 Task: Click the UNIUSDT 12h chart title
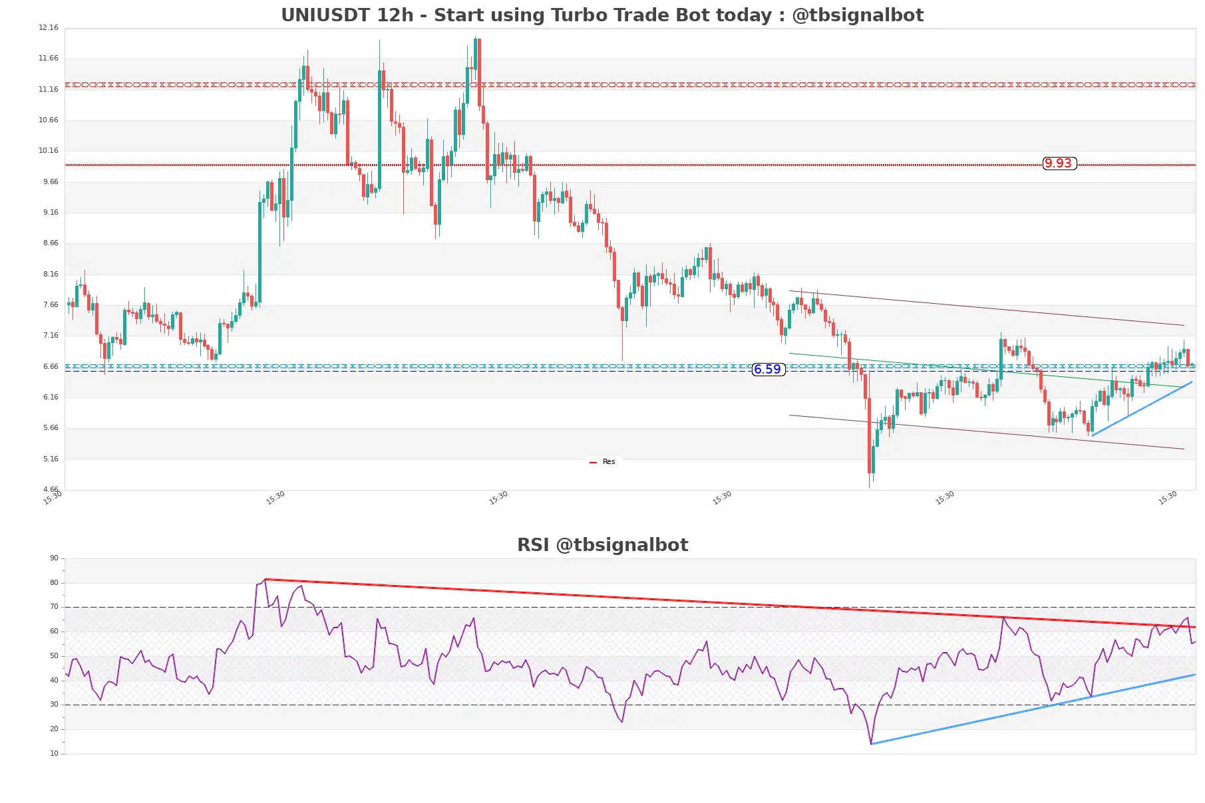(602, 15)
